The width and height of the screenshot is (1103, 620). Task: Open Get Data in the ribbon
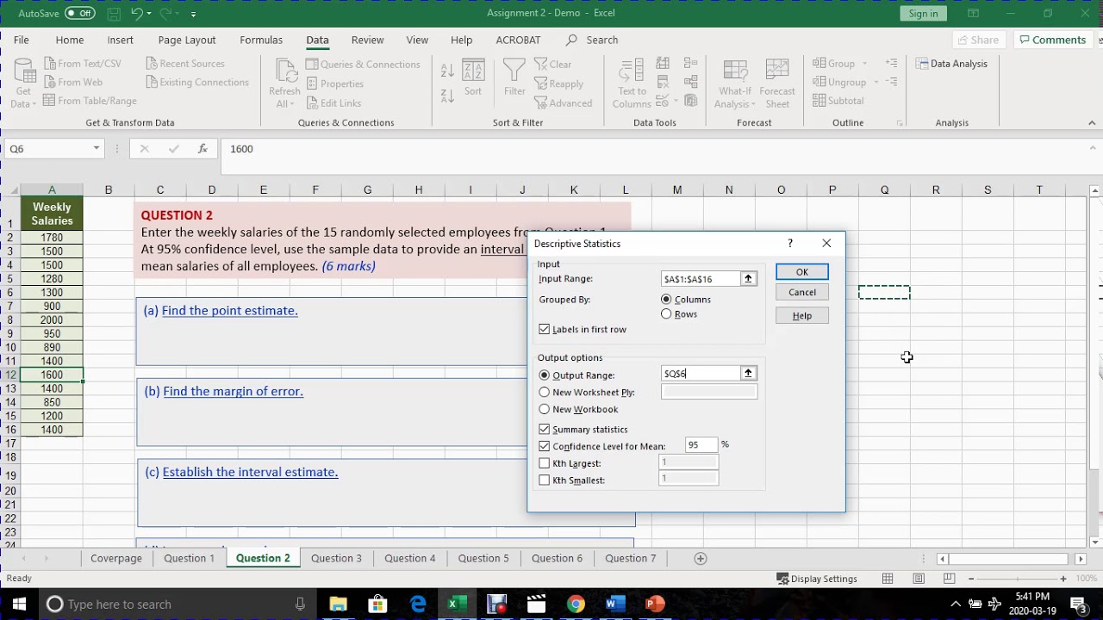coord(23,84)
